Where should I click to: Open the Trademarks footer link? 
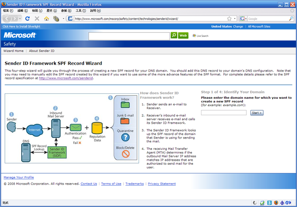click(x=135, y=184)
